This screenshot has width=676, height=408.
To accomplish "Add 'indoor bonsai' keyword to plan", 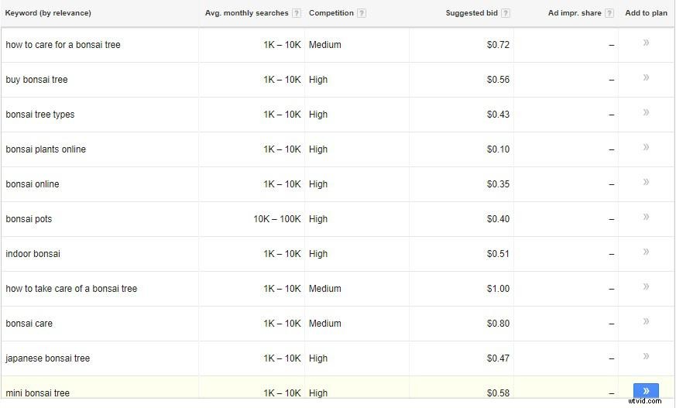I will (x=646, y=252).
